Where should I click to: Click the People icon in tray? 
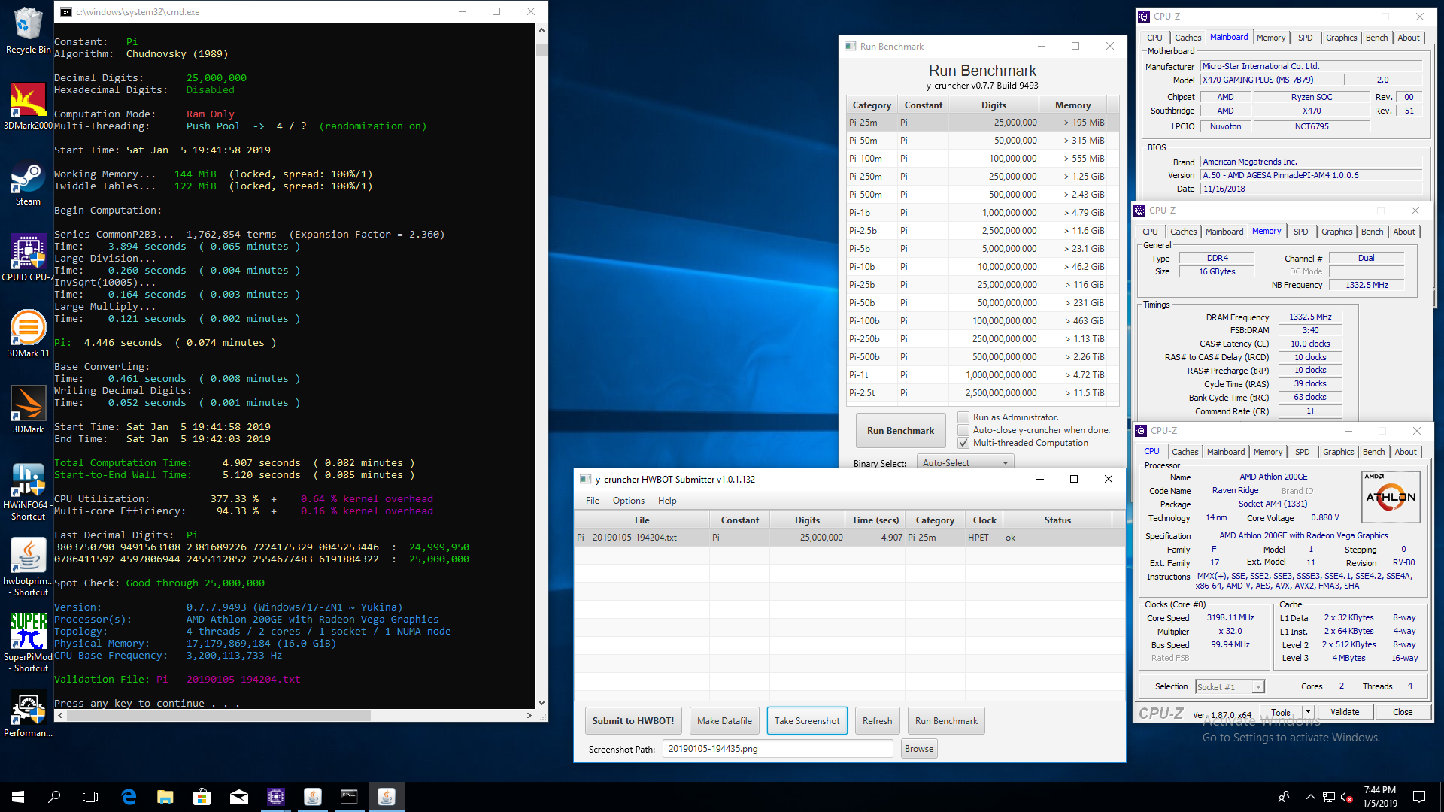[1283, 797]
